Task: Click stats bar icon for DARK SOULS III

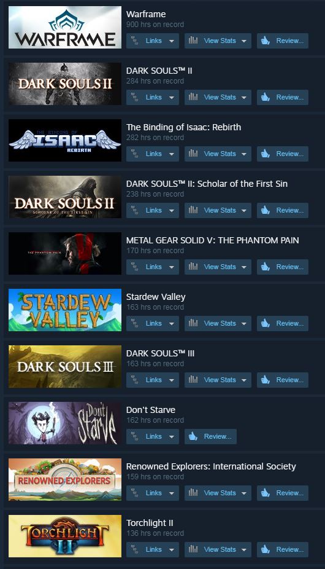Action: (x=193, y=380)
